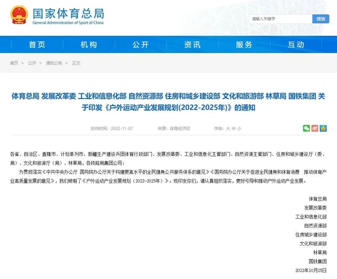This screenshot has width=337, height=279.
Task: Go to 通知公告 in the breadcrumb
Action: pyautogui.click(x=54, y=63)
